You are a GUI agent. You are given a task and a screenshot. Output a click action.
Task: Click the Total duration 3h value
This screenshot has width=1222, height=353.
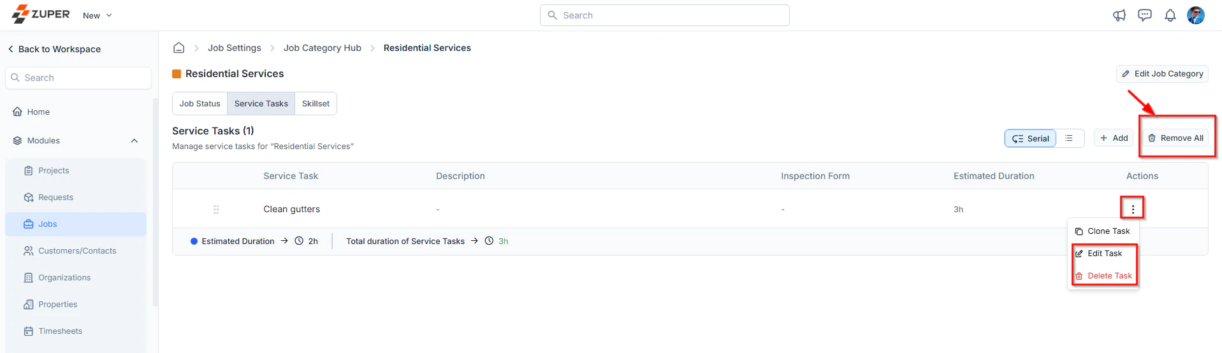503,241
